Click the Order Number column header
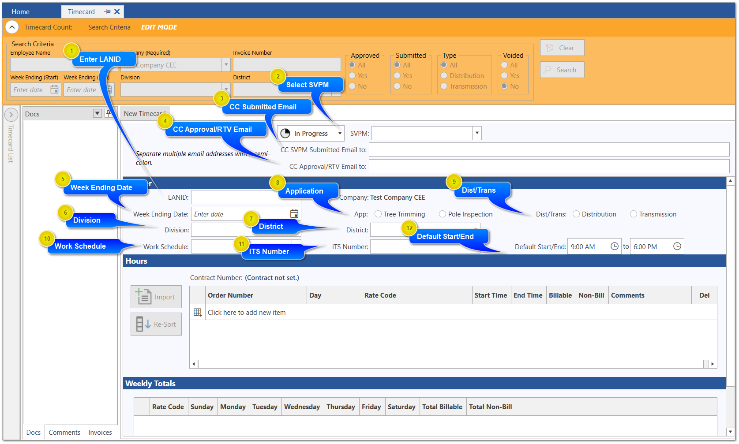Image resolution: width=739 pixels, height=444 pixels. (x=256, y=295)
